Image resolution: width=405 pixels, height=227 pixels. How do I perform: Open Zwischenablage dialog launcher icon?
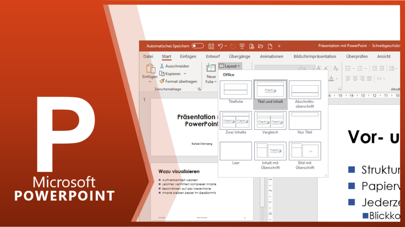coord(199,90)
